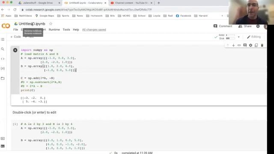The image size is (274, 154).
Task: Open the search sidebar icon
Action: (3, 49)
